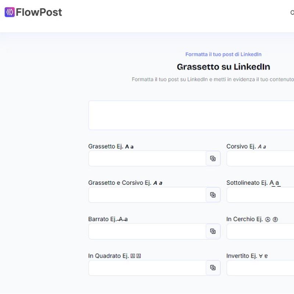Click the FlowPost brand name
This screenshot has width=294, height=294.
pyautogui.click(x=39, y=12)
